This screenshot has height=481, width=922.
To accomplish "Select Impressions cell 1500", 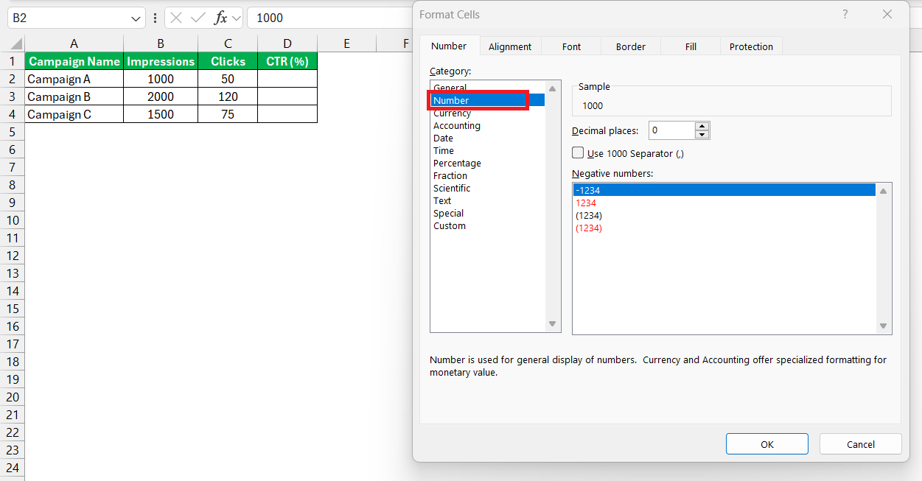I will click(161, 114).
